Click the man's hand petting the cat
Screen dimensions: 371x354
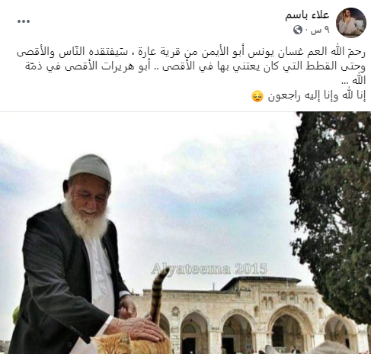pyautogui.click(x=139, y=329)
